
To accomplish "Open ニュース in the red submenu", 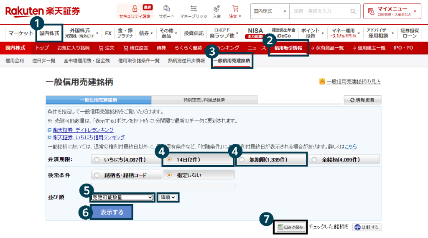I will pos(257,48).
